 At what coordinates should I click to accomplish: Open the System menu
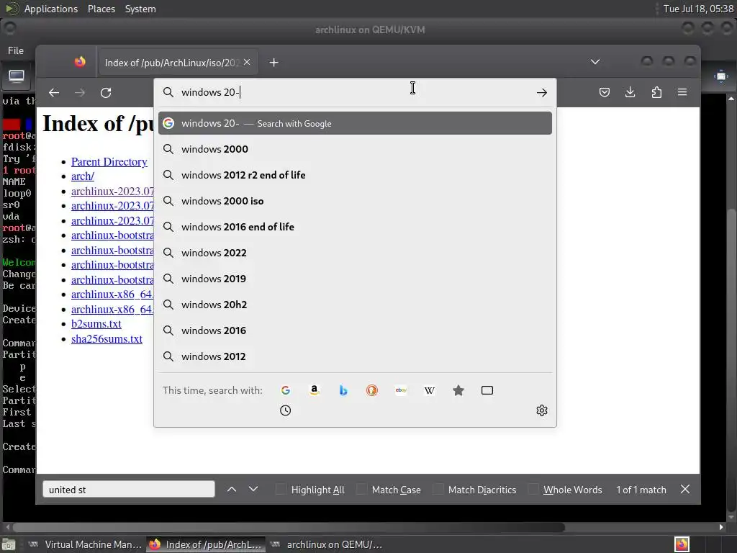pyautogui.click(x=140, y=9)
